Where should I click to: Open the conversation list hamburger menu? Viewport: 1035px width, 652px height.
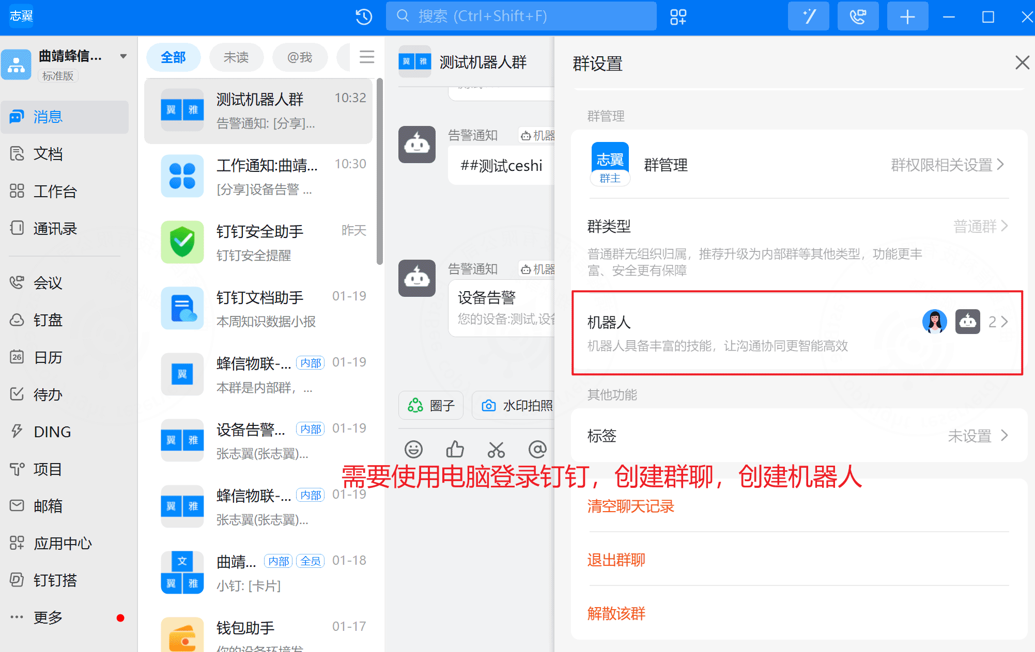pos(367,57)
